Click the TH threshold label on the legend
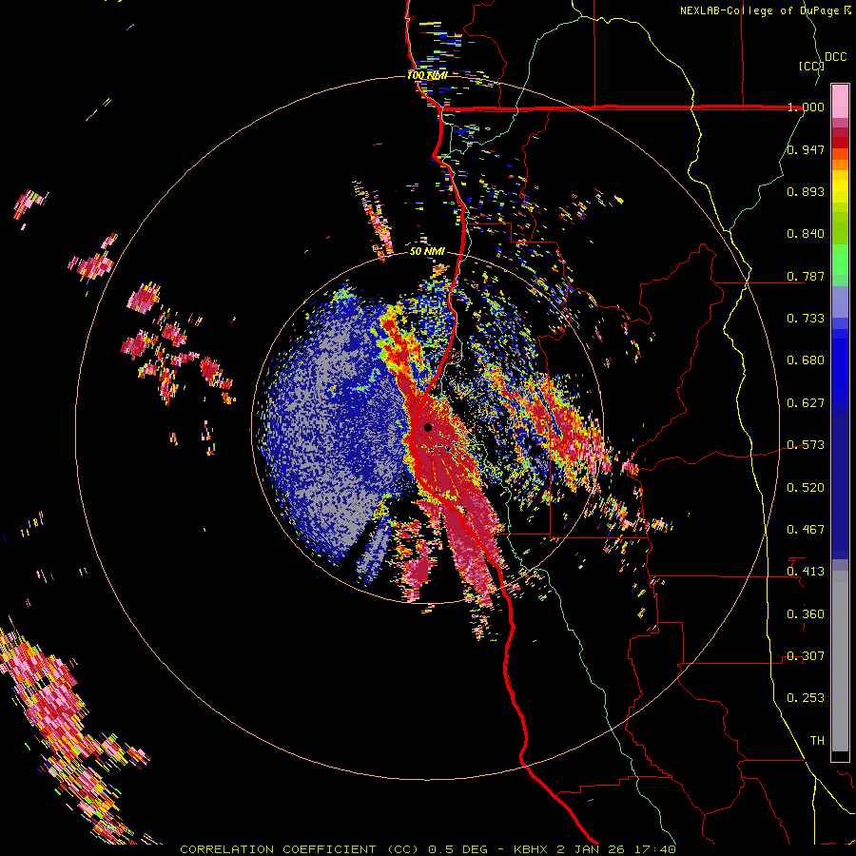 817,741
